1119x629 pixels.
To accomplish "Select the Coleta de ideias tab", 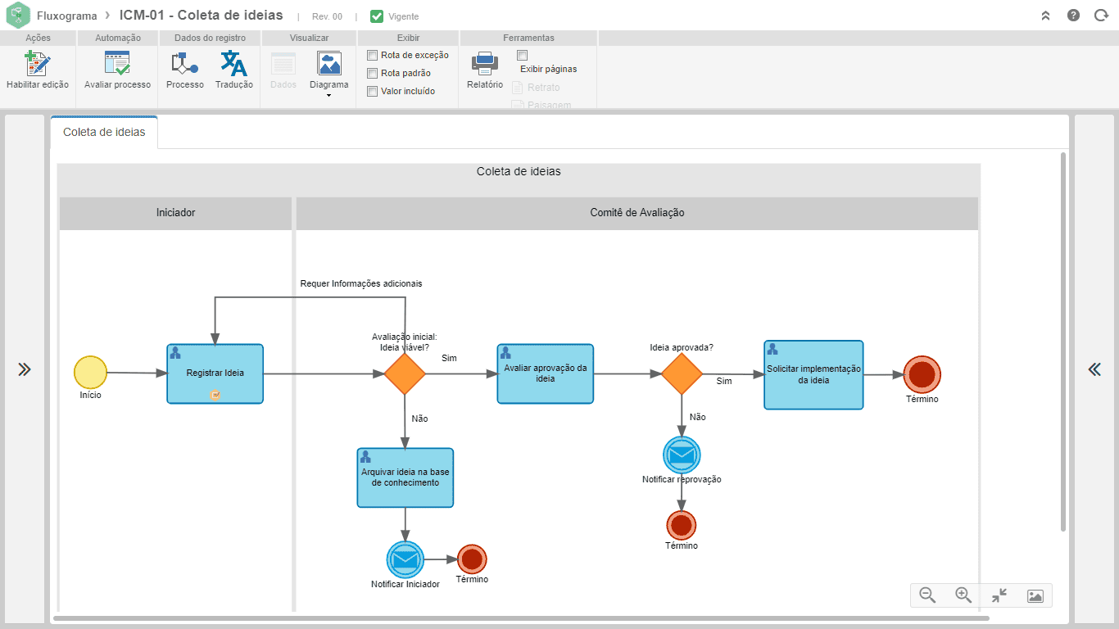I will click(x=104, y=132).
